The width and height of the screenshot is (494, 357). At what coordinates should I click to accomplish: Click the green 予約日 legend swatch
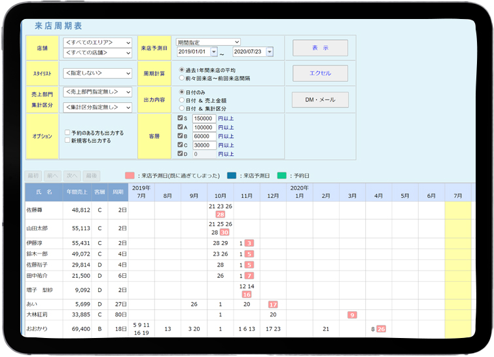[282, 176]
